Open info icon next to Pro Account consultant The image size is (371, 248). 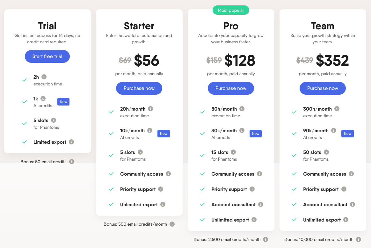[261, 204]
